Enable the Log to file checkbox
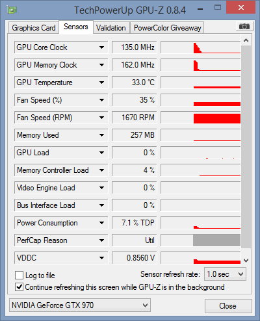This screenshot has width=260, height=321. pyautogui.click(x=19, y=276)
